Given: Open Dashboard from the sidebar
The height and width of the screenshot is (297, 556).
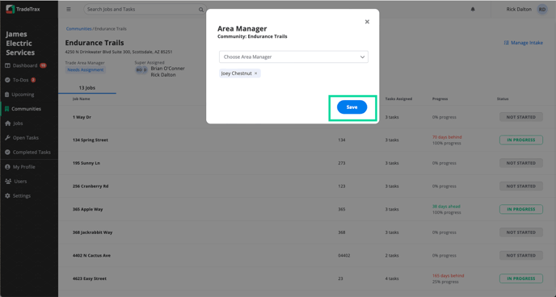Looking at the screenshot, I should click(x=26, y=65).
